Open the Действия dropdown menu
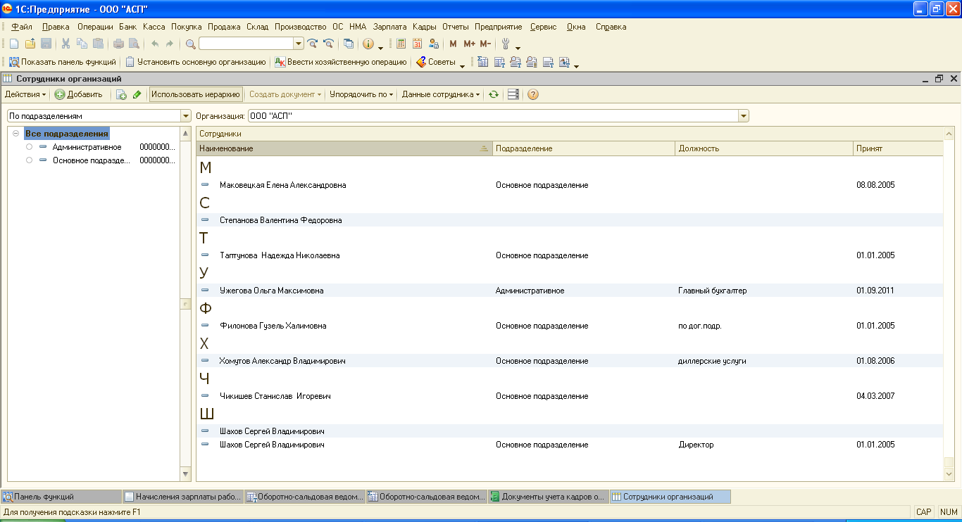The width and height of the screenshot is (962, 522). click(x=25, y=94)
